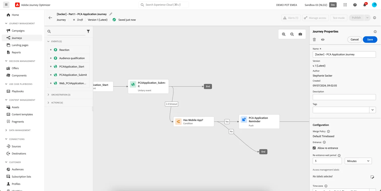Click the journey Name input field
Screen dimensions: 381x191
point(344,54)
